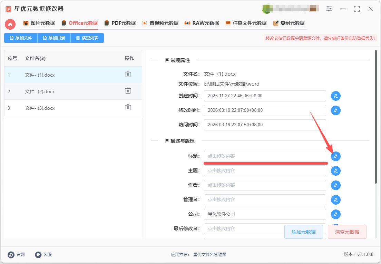Switch to Office元数据 tab

(x=79, y=23)
